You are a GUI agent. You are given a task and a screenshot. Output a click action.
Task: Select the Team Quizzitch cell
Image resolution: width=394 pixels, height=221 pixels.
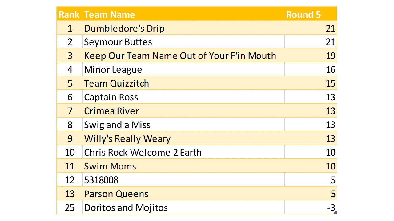tap(117, 83)
